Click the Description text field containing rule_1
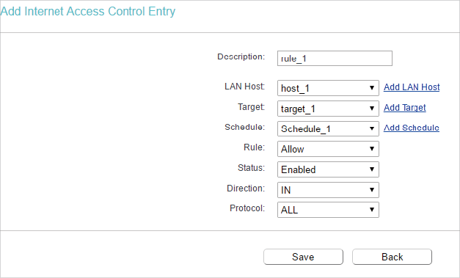 (335, 59)
